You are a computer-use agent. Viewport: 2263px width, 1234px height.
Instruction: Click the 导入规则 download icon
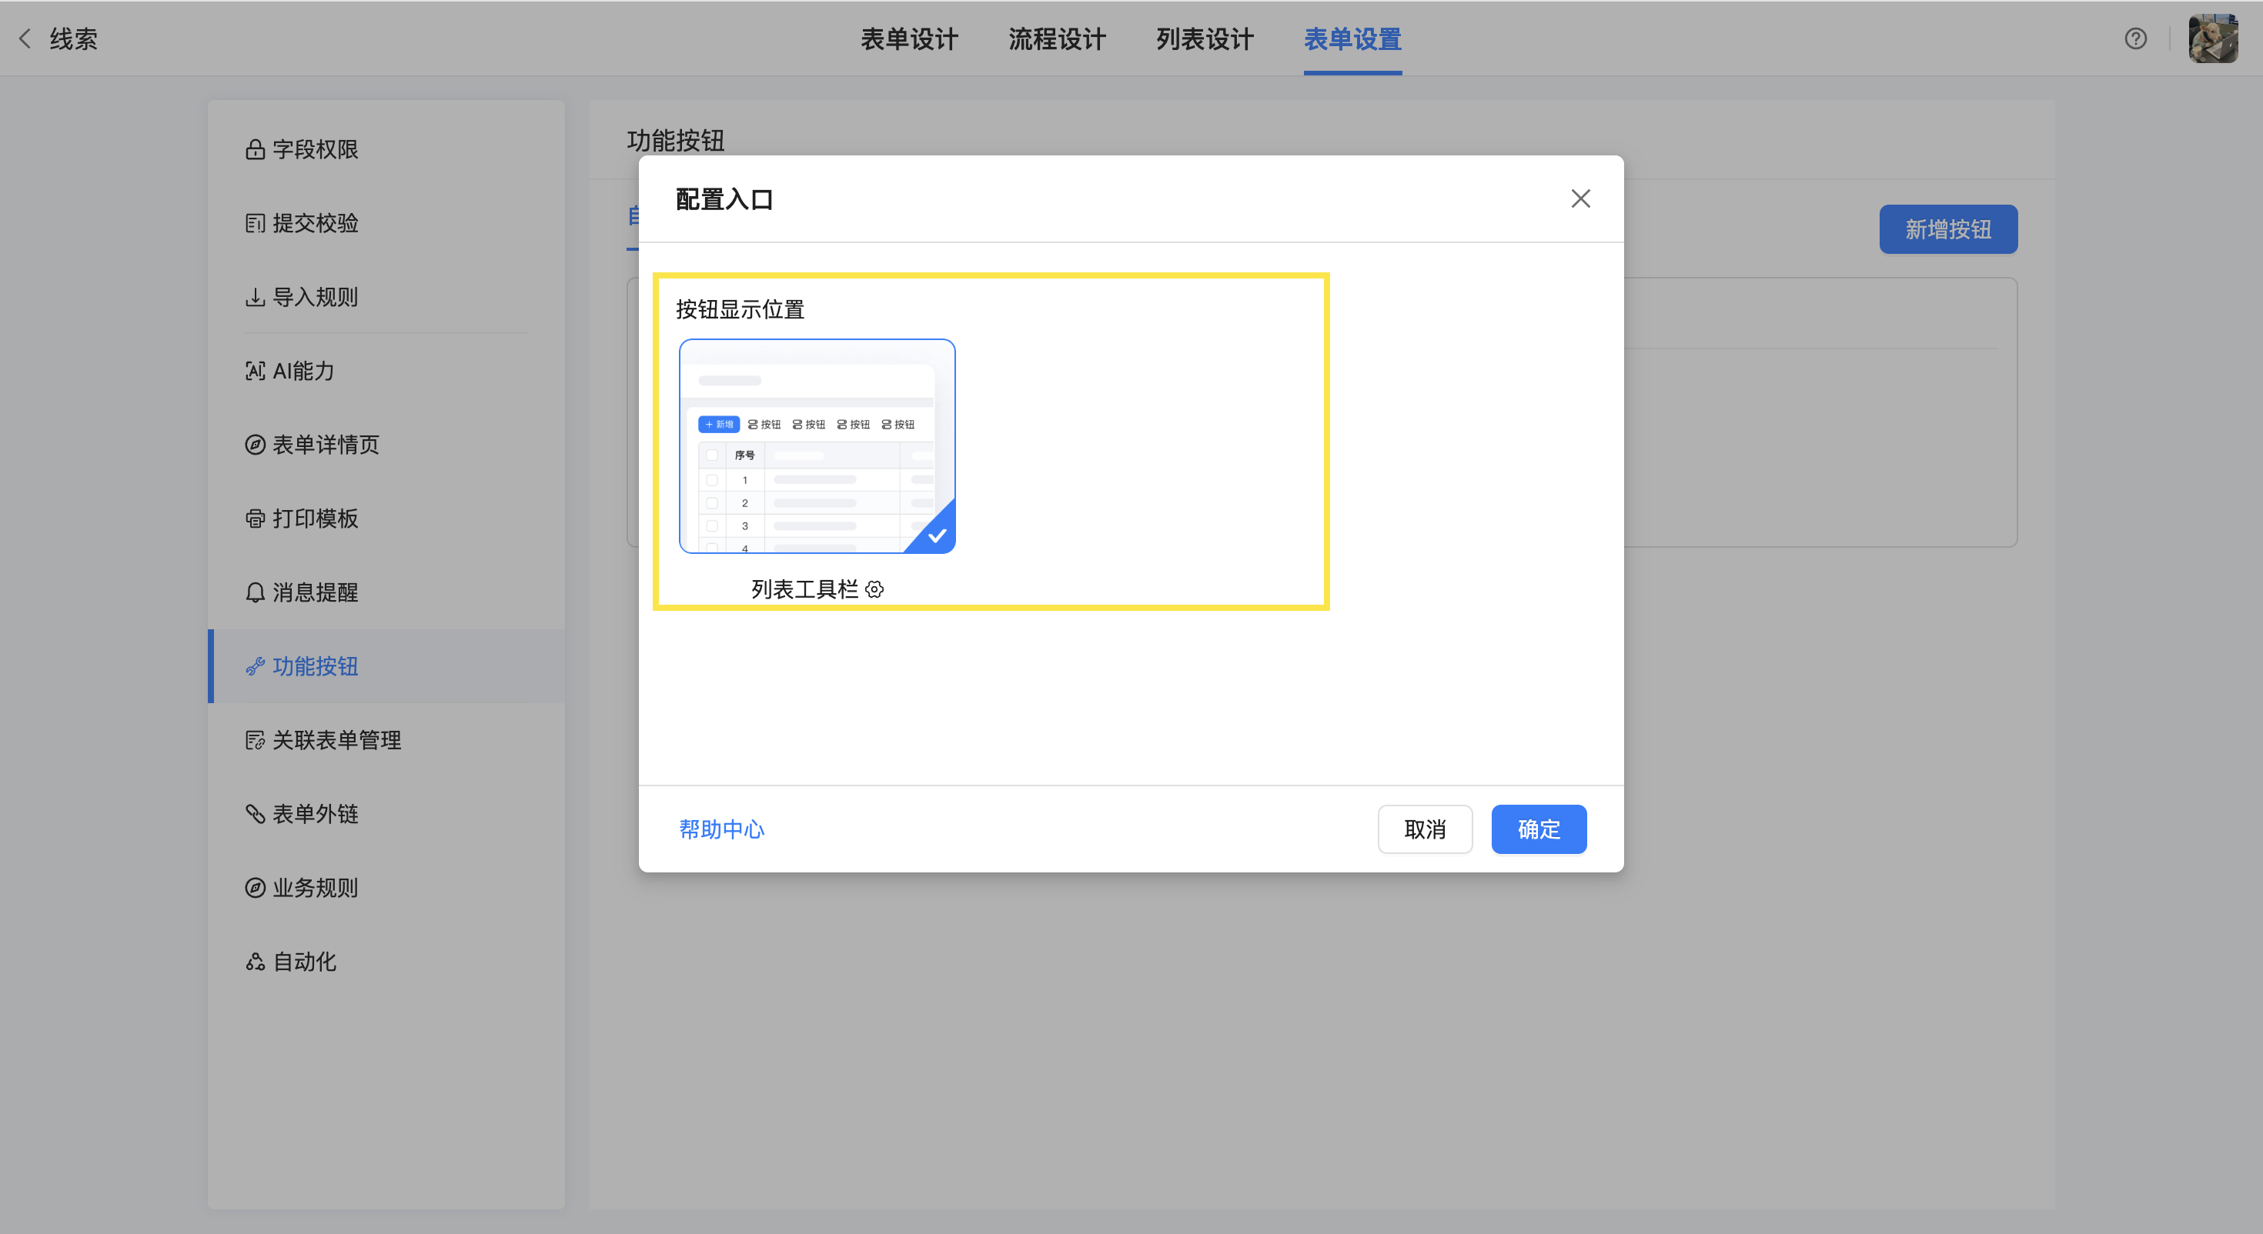pyautogui.click(x=255, y=297)
